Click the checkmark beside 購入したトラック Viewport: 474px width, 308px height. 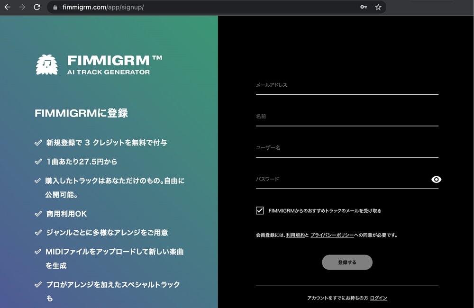38,181
